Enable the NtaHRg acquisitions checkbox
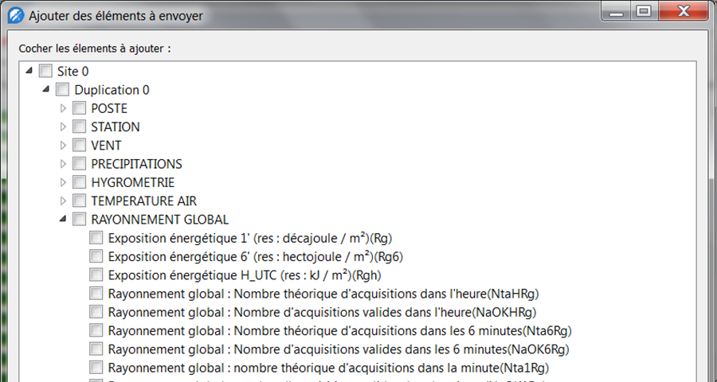 (x=96, y=293)
